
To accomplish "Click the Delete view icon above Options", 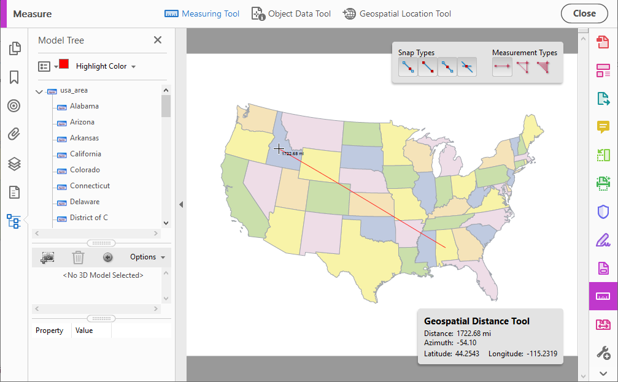I will click(x=78, y=257).
